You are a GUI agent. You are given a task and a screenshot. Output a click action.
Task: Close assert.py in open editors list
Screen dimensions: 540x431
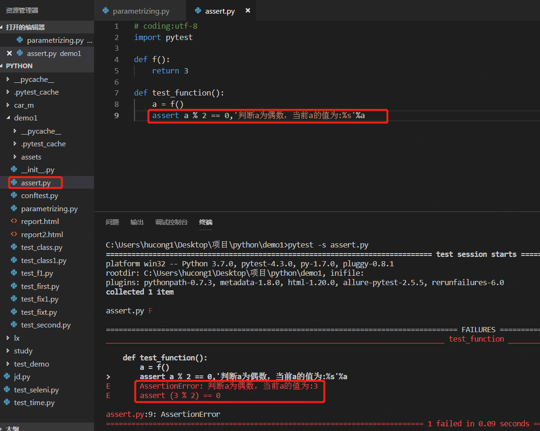pyautogui.click(x=9, y=53)
